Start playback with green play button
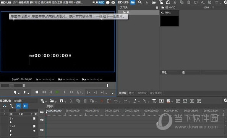The height and width of the screenshot is (138, 227). click(x=57, y=92)
